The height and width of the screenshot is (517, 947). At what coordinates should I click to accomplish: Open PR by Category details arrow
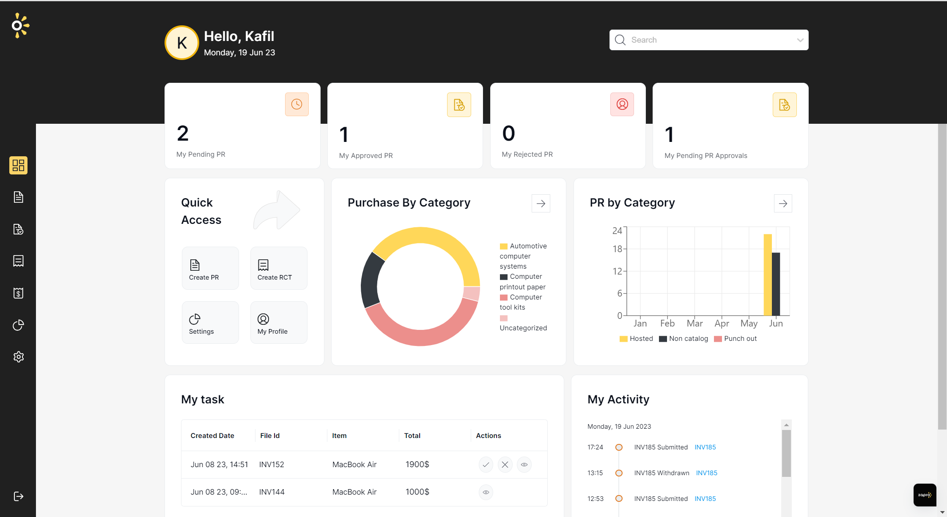783,203
